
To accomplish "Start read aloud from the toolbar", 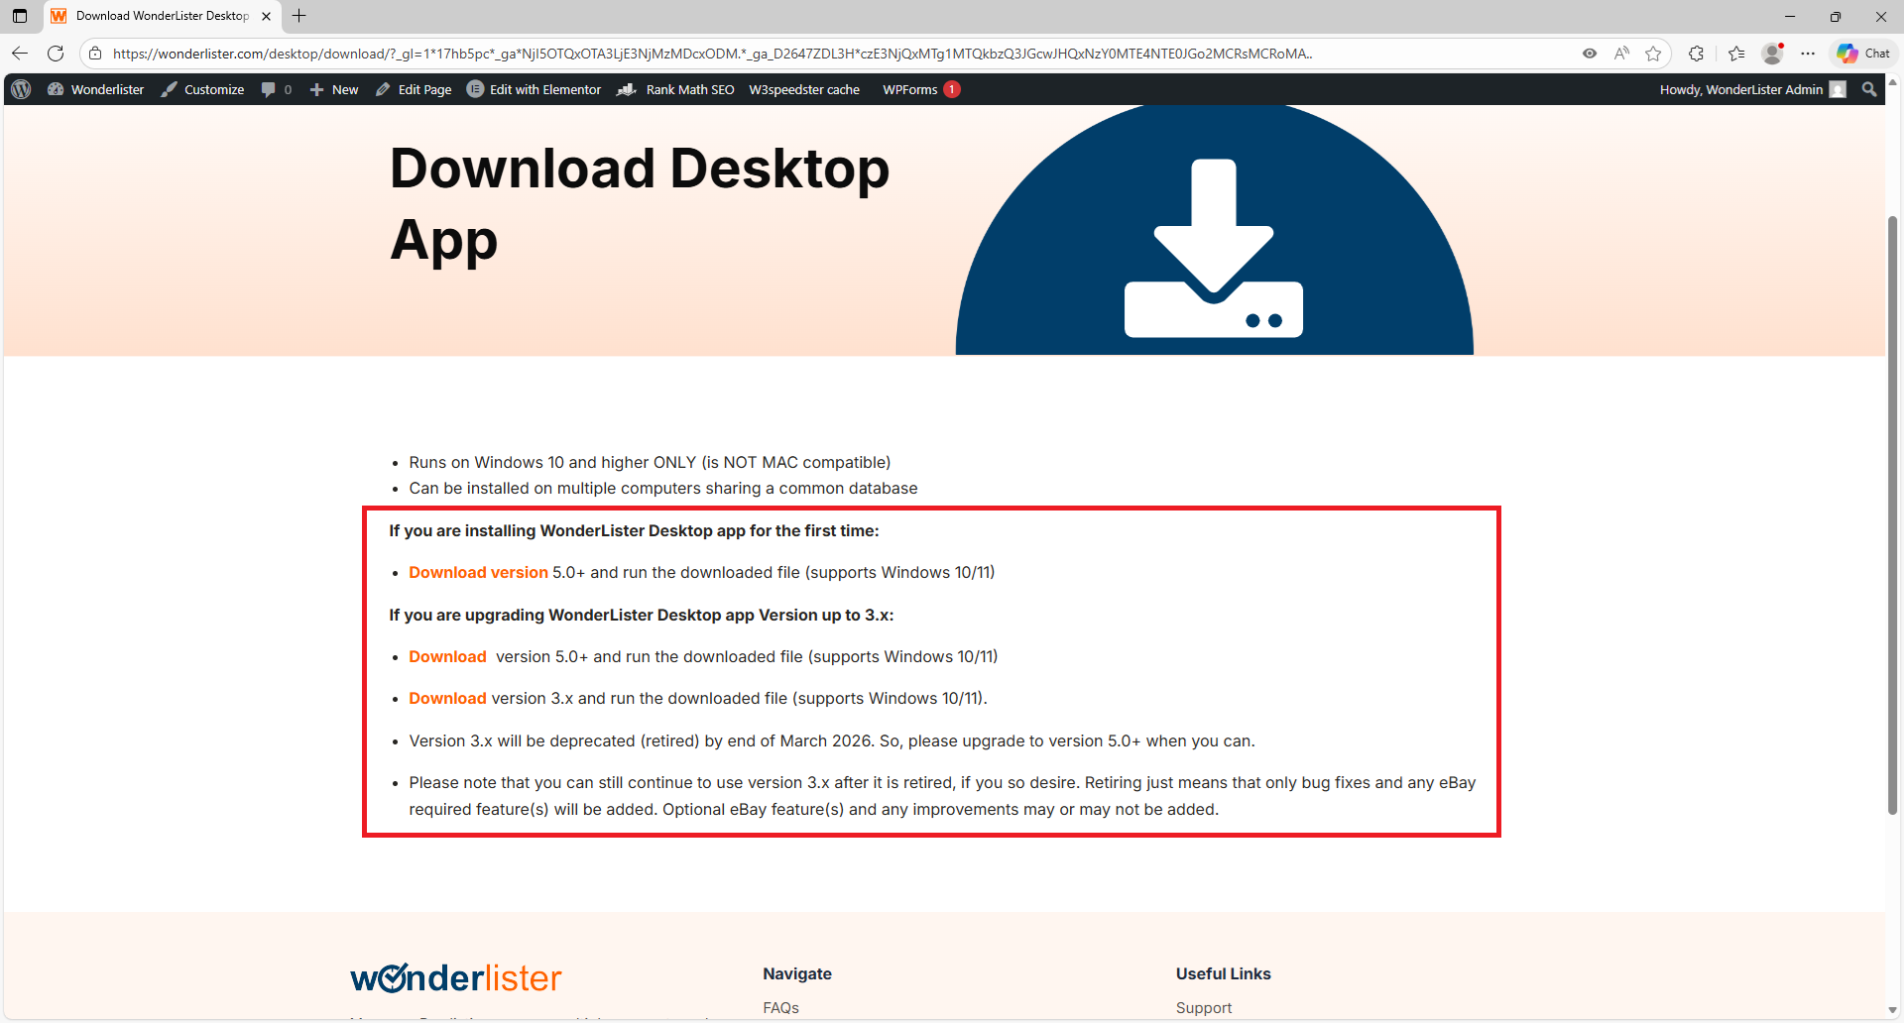I will tap(1621, 54).
